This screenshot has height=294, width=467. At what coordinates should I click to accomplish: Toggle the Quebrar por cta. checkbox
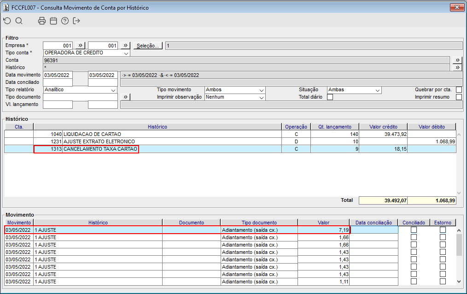[x=459, y=89]
